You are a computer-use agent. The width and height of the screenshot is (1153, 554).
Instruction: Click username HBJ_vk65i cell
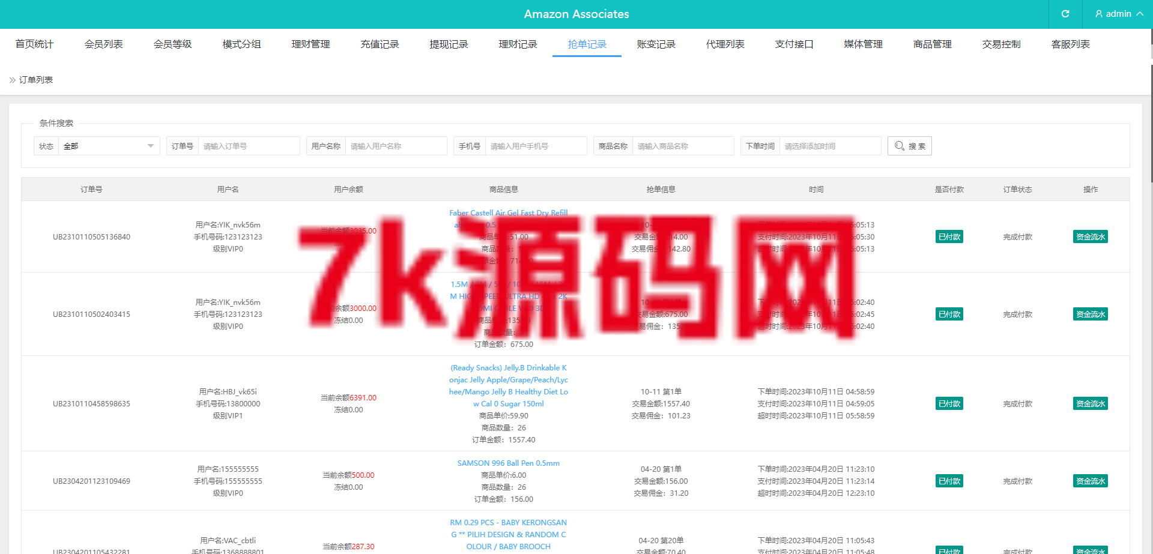click(228, 391)
